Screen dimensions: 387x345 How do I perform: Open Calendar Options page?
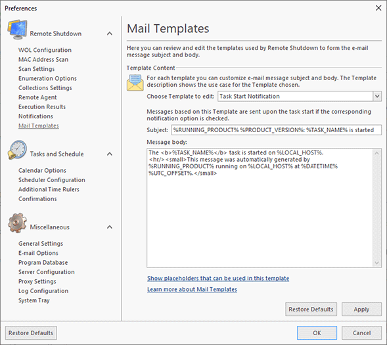[42, 170]
